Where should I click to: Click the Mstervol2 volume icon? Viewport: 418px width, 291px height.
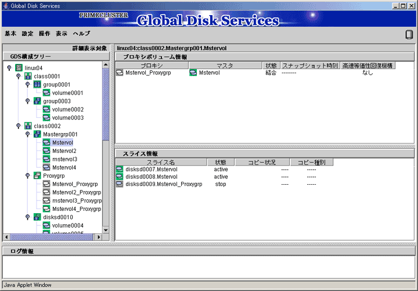pyautogui.click(x=46, y=150)
